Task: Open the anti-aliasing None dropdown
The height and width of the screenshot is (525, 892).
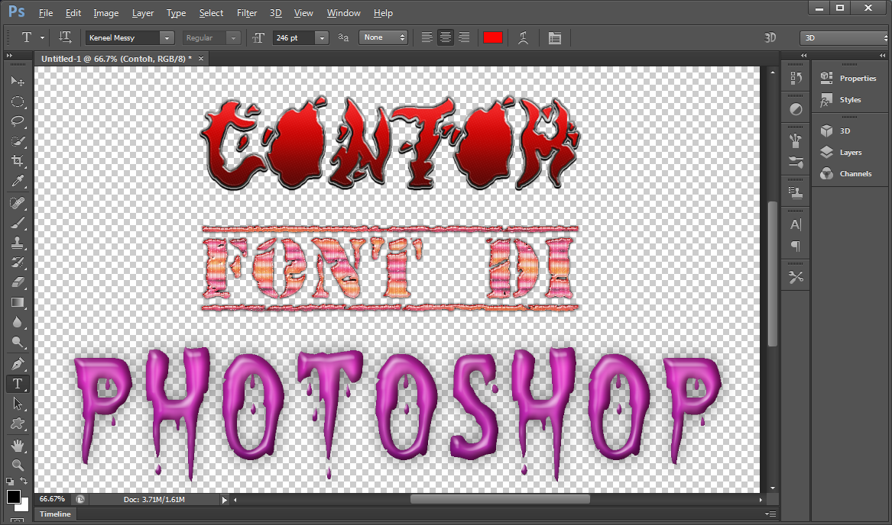Action: click(384, 37)
